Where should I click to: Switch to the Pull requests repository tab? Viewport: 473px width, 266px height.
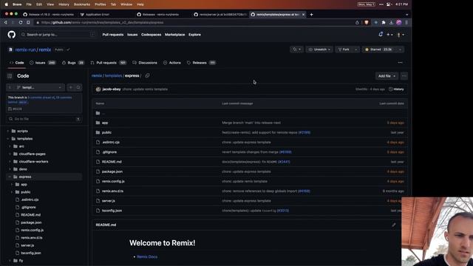pos(108,63)
